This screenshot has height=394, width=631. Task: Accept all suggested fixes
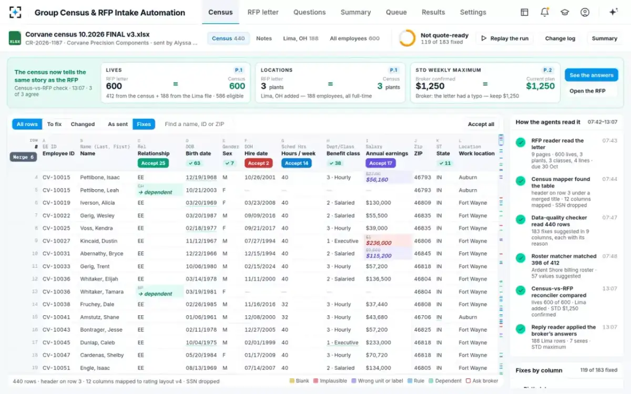click(x=481, y=125)
